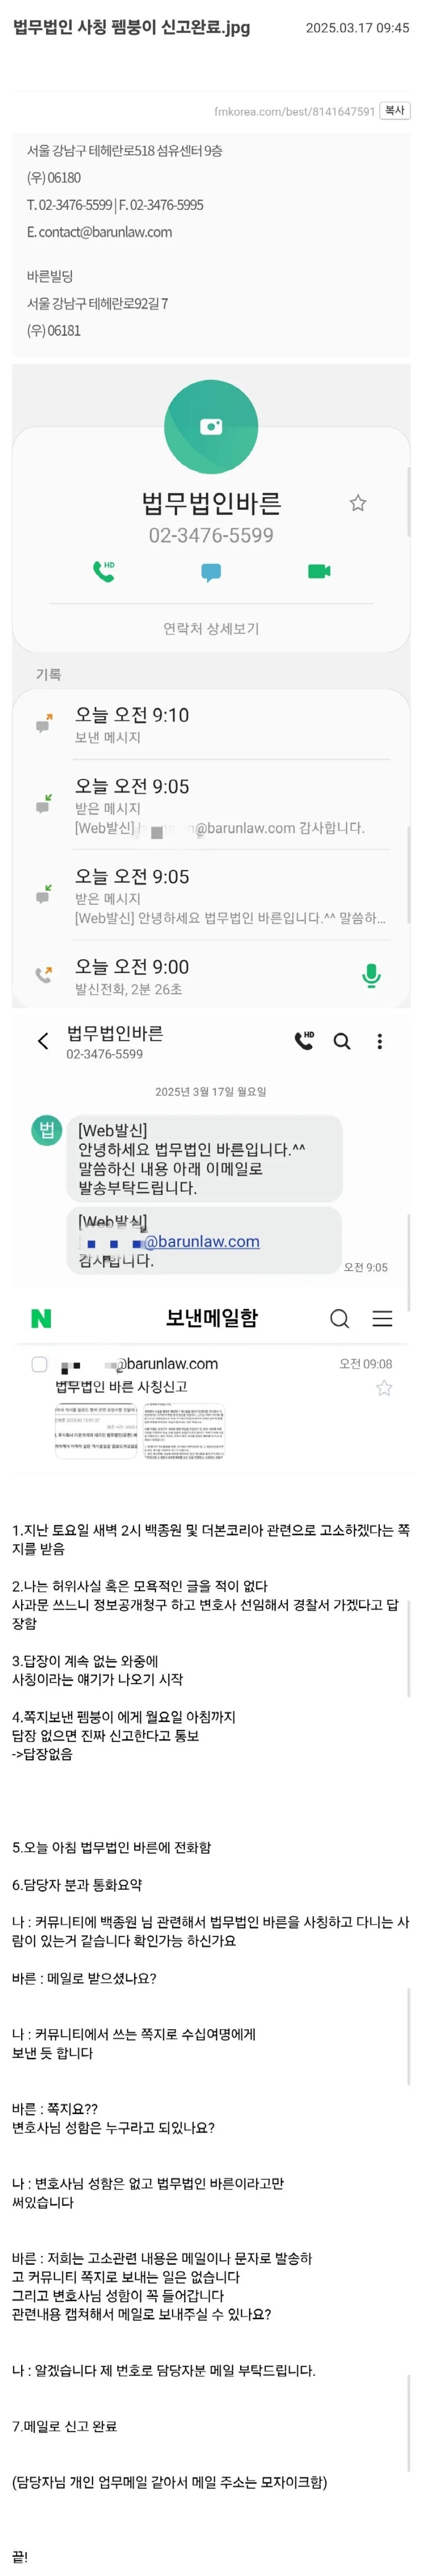Tap the search icon in 보낸메일함
Screen dimensions: 422x2576
point(340,1318)
